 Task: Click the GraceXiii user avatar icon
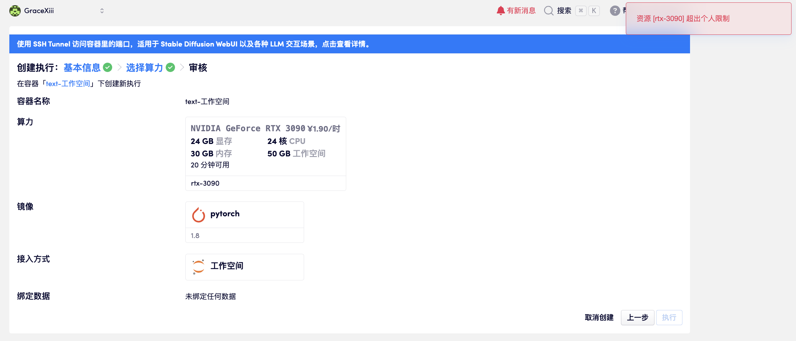tap(15, 11)
